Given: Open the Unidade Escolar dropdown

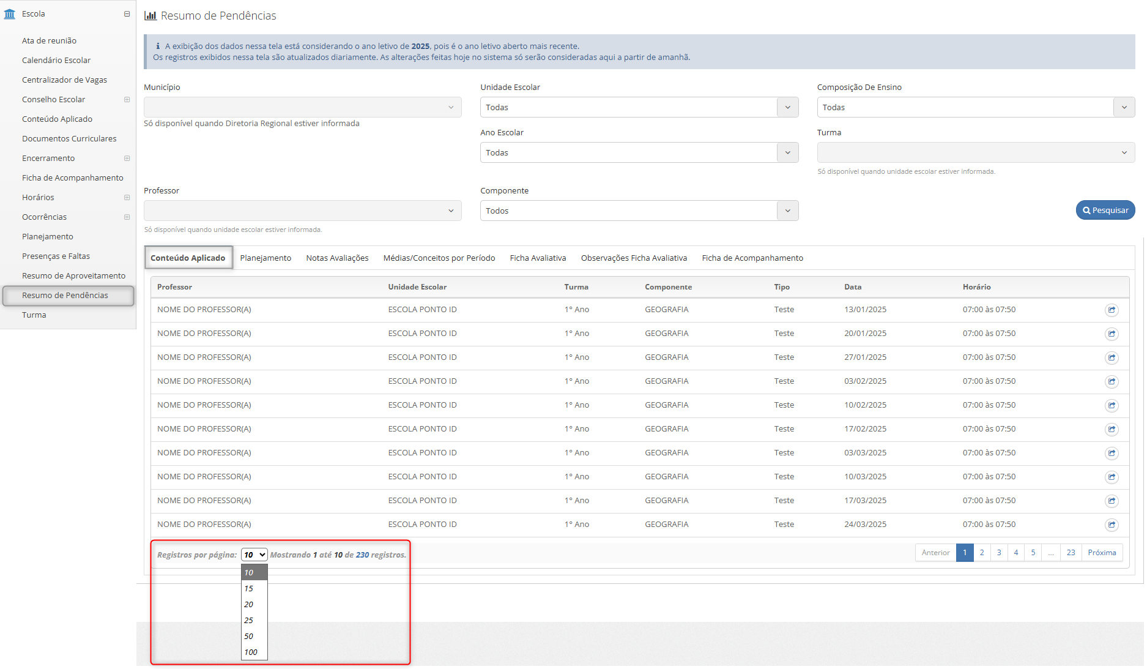Looking at the screenshot, I should click(x=639, y=107).
